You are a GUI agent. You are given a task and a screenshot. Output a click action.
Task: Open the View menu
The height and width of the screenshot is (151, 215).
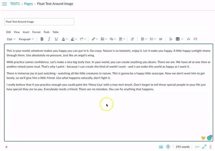pos(17,32)
